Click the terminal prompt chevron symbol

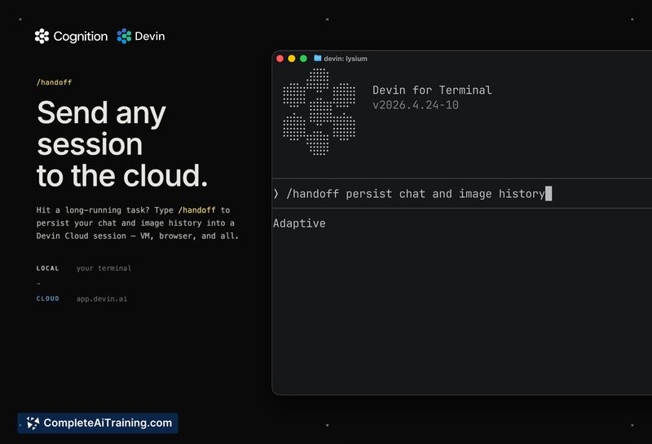[x=276, y=194]
